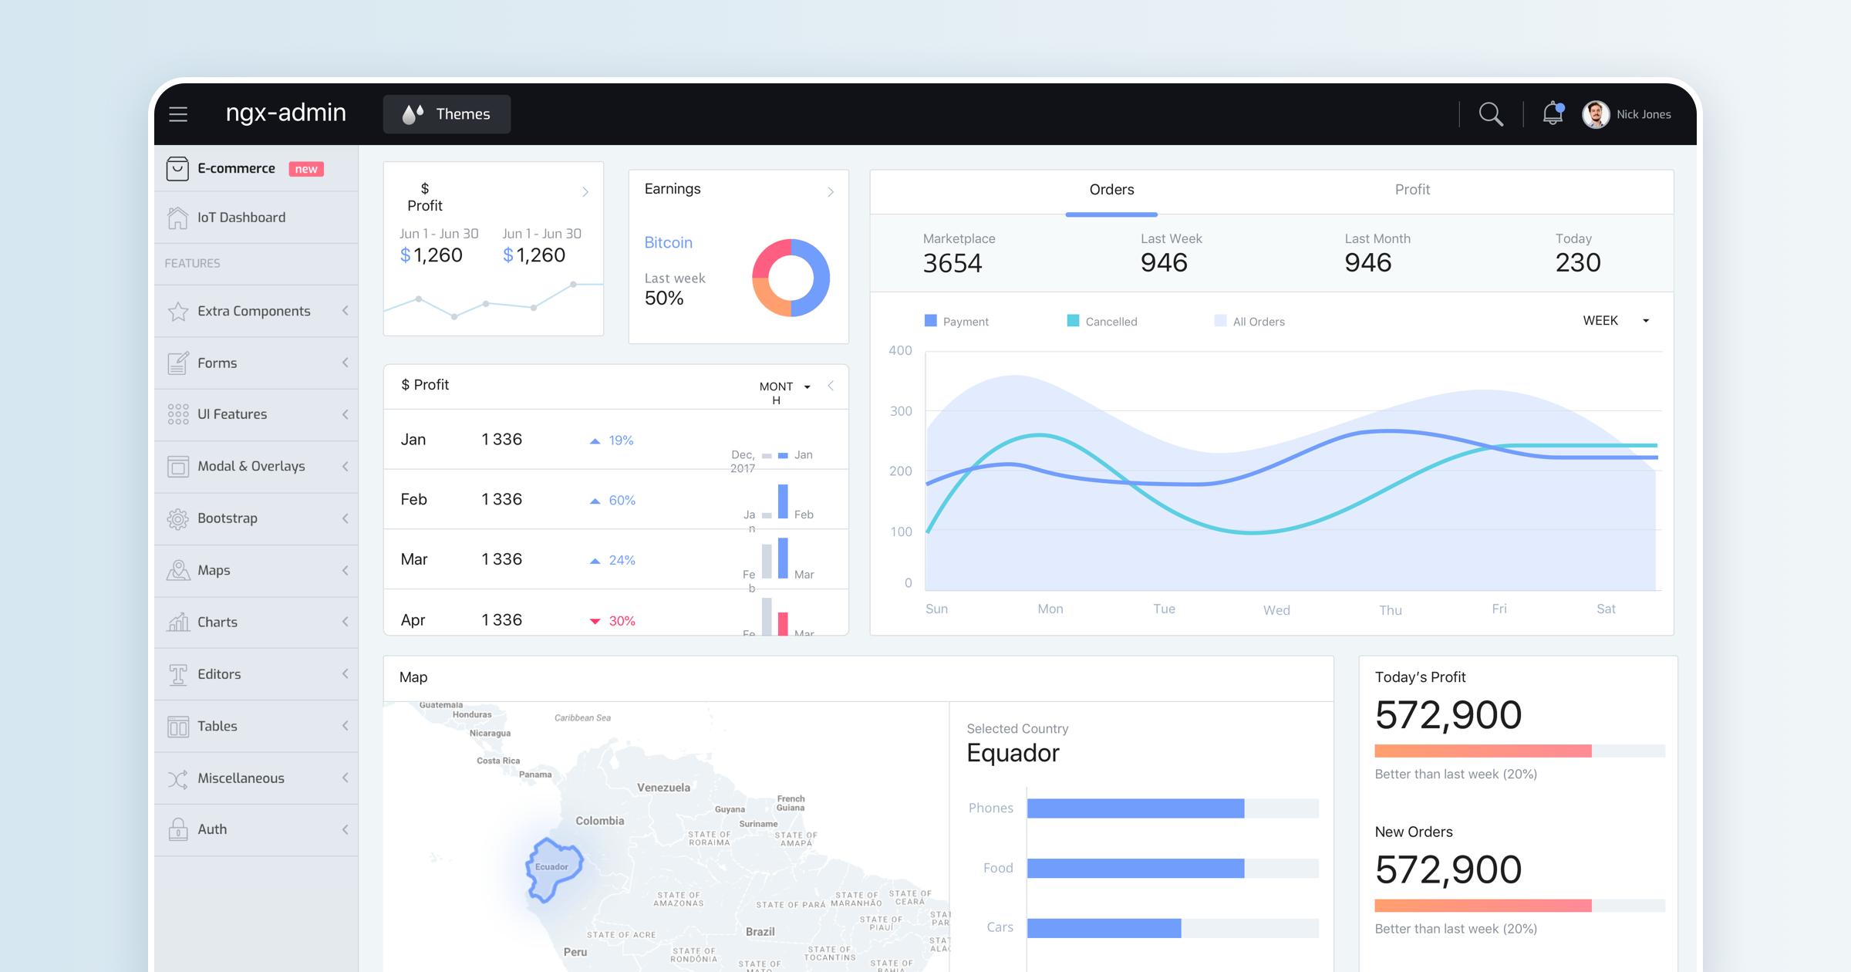1851x972 pixels.
Task: Click the Today's Profit progress bar
Action: (1519, 751)
